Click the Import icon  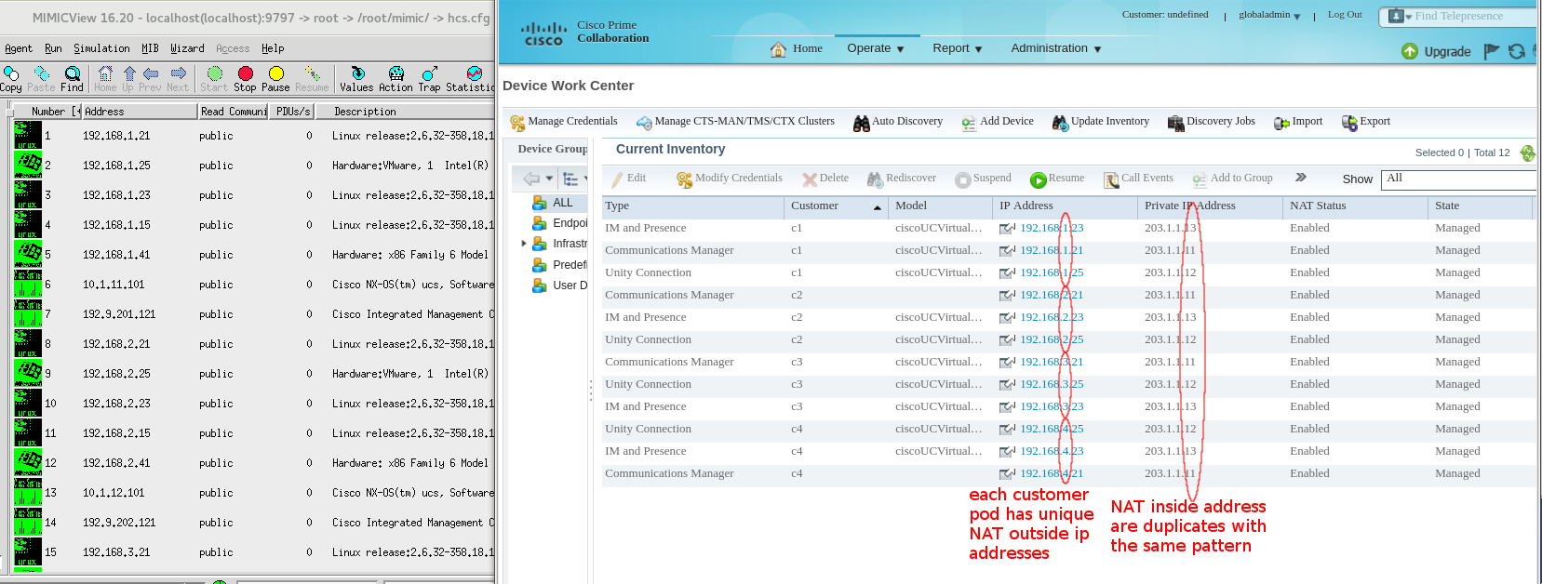(x=1281, y=123)
